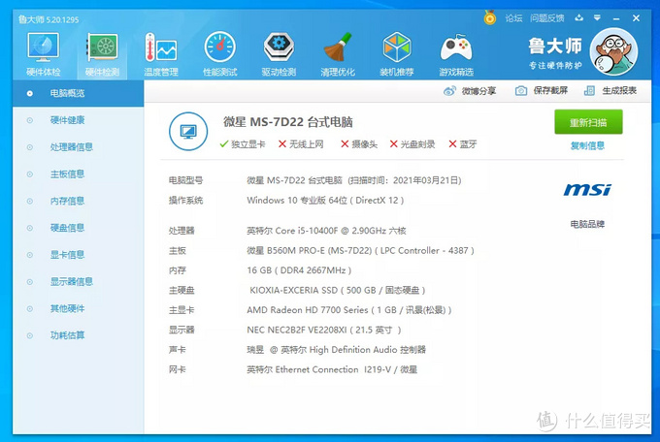Viewport: 660px width, 442px height.
Task: Click 生成报表 to generate report
Action: (610, 90)
